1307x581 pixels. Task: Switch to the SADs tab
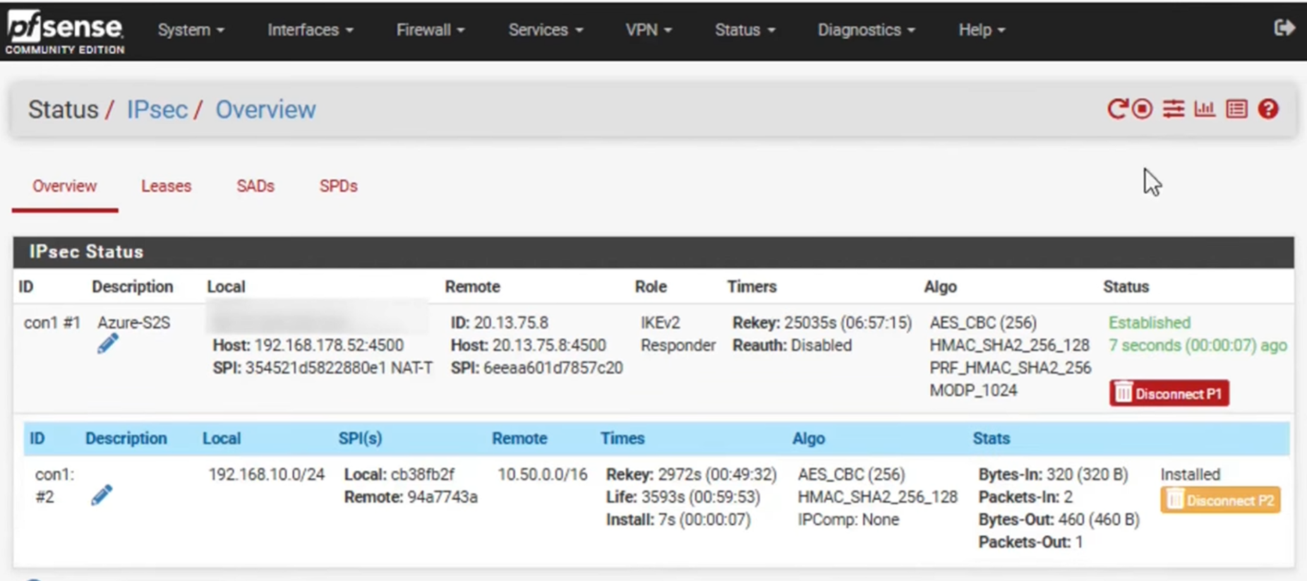pyautogui.click(x=255, y=186)
